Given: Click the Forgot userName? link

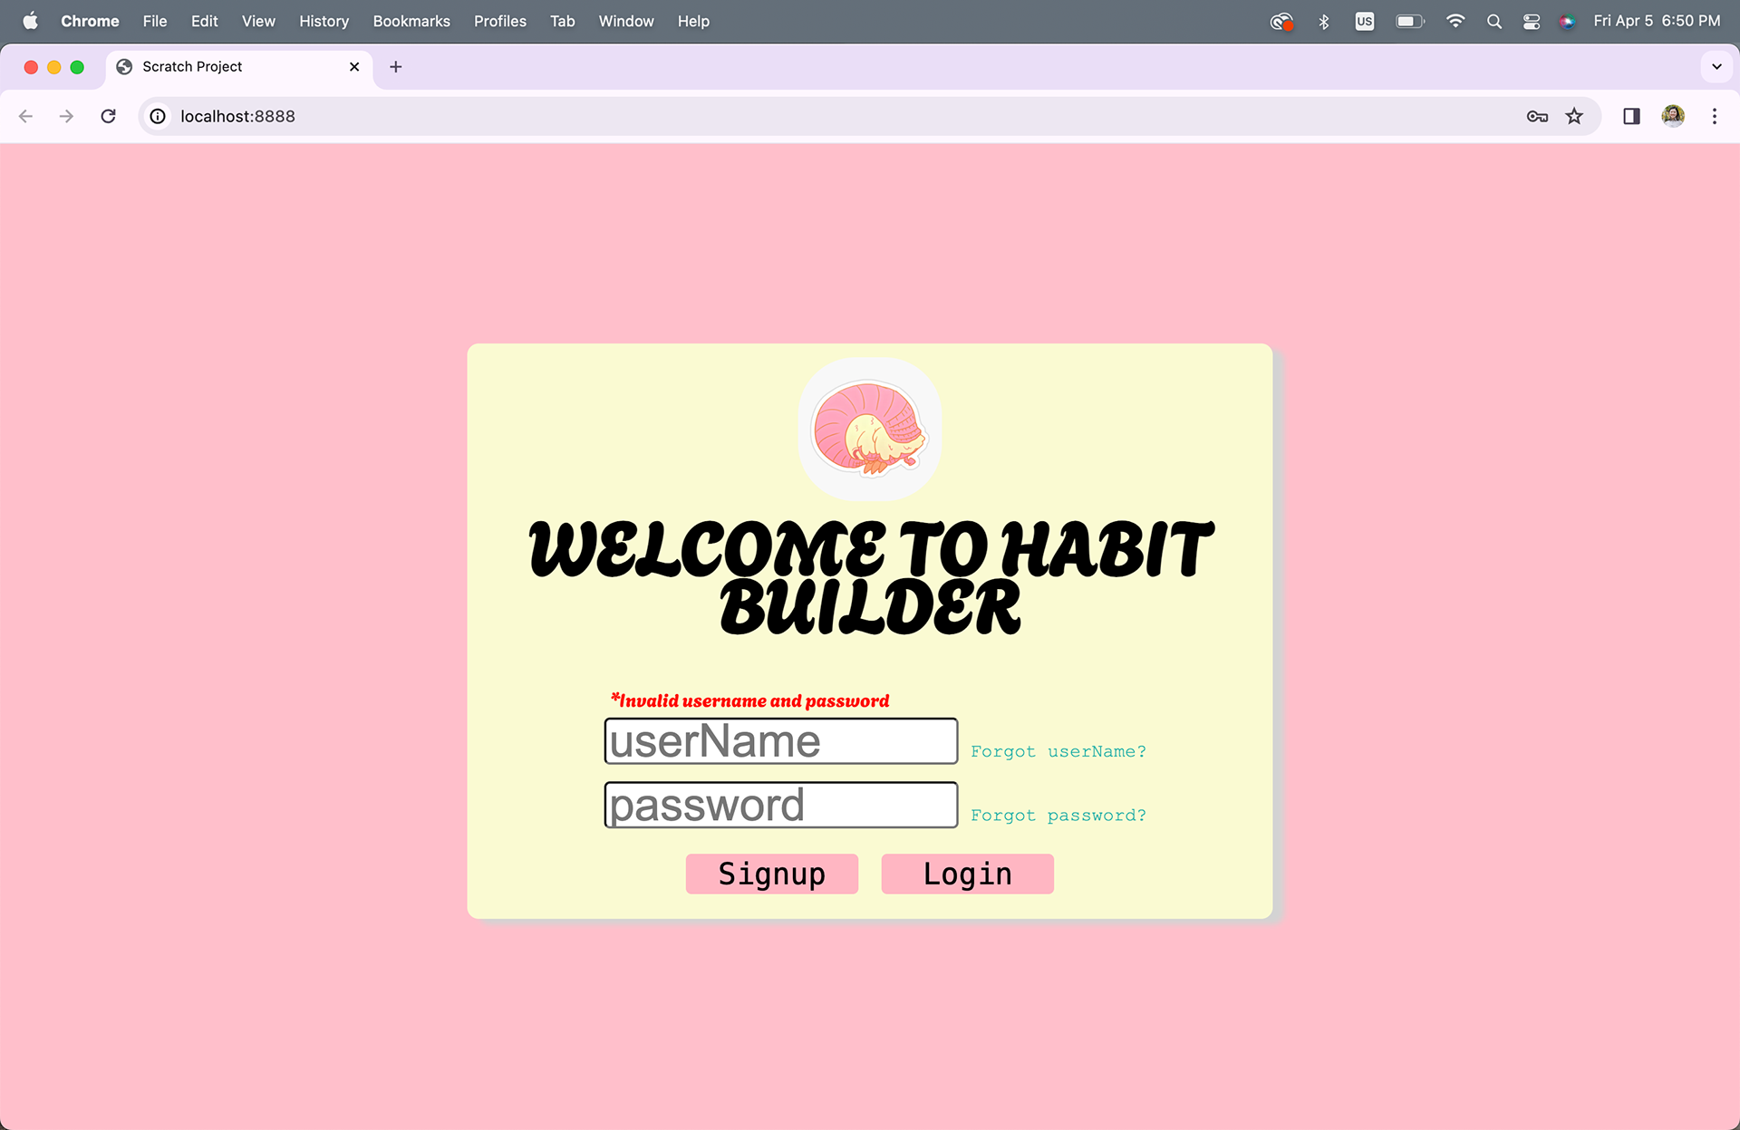Looking at the screenshot, I should 1058,751.
